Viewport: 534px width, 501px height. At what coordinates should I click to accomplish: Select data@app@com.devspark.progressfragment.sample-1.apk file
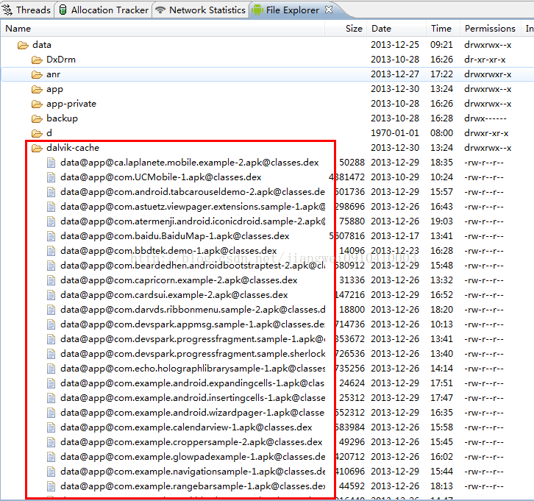[x=193, y=339]
